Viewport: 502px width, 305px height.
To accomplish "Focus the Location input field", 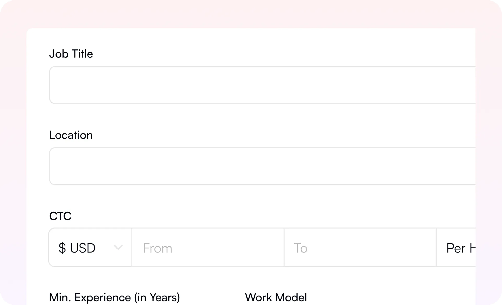I will click(263, 166).
